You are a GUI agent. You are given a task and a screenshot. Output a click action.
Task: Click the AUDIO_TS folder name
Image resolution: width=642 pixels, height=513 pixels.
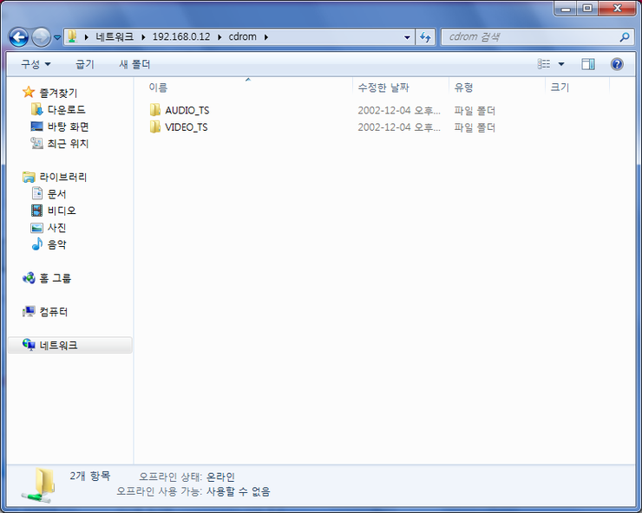187,110
